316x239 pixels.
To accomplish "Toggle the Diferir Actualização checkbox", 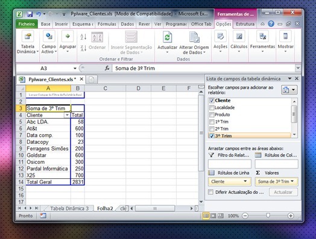I will pos(210,192).
